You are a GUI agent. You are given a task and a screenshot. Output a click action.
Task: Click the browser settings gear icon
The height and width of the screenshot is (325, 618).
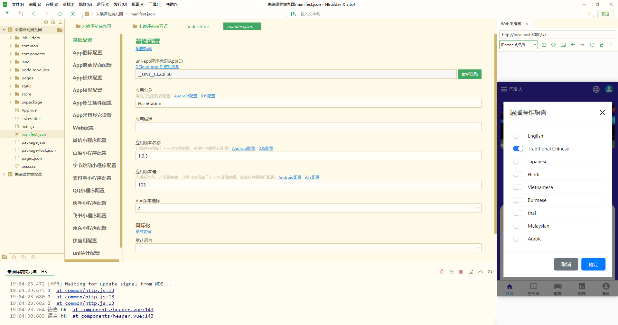click(x=554, y=45)
